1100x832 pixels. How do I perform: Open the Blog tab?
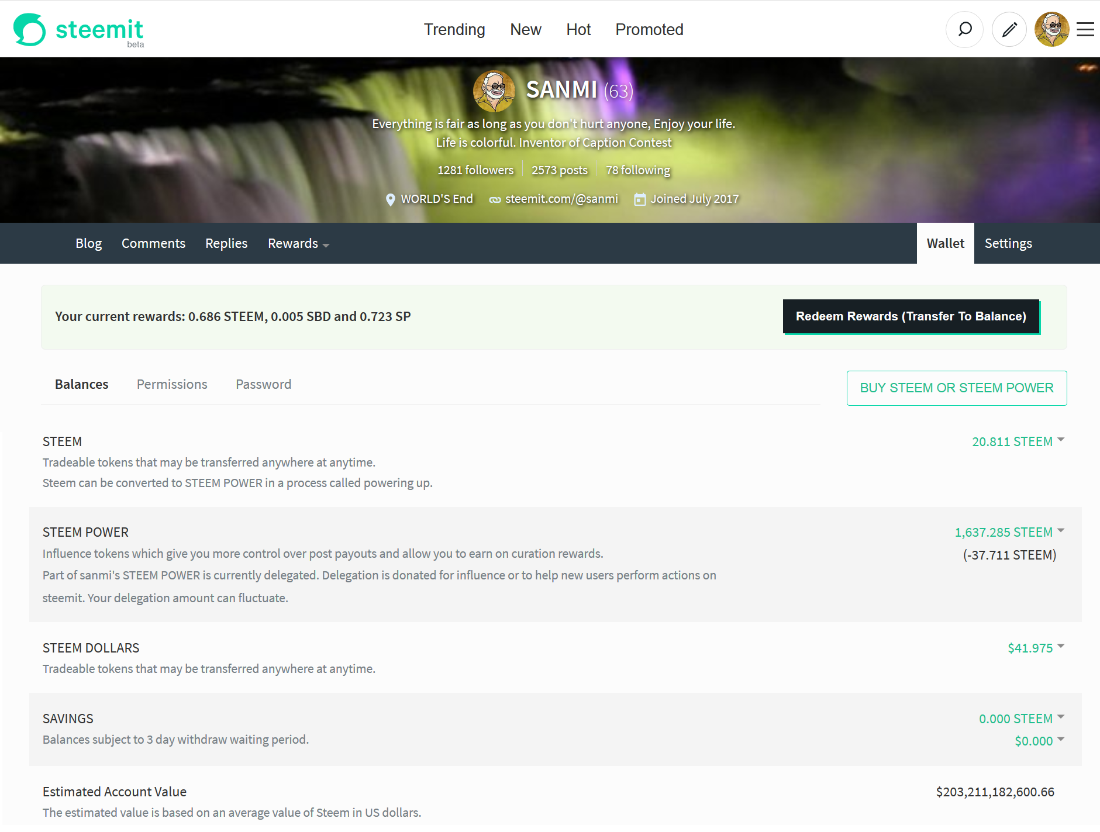pos(89,243)
